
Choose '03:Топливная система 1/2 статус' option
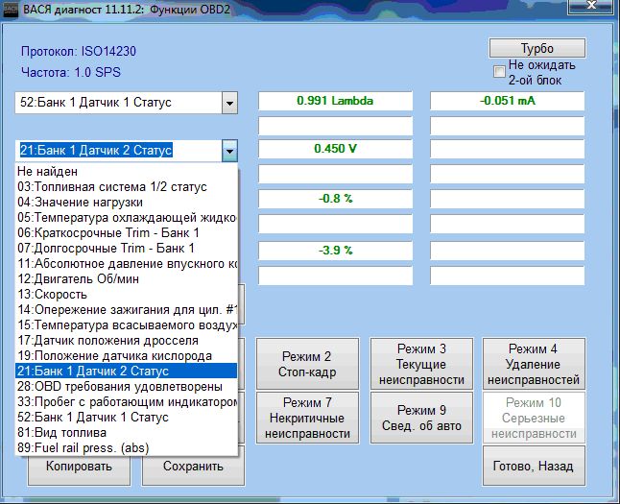click(127, 187)
